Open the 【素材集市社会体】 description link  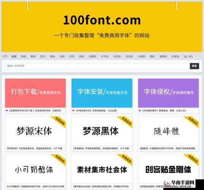coord(101,187)
